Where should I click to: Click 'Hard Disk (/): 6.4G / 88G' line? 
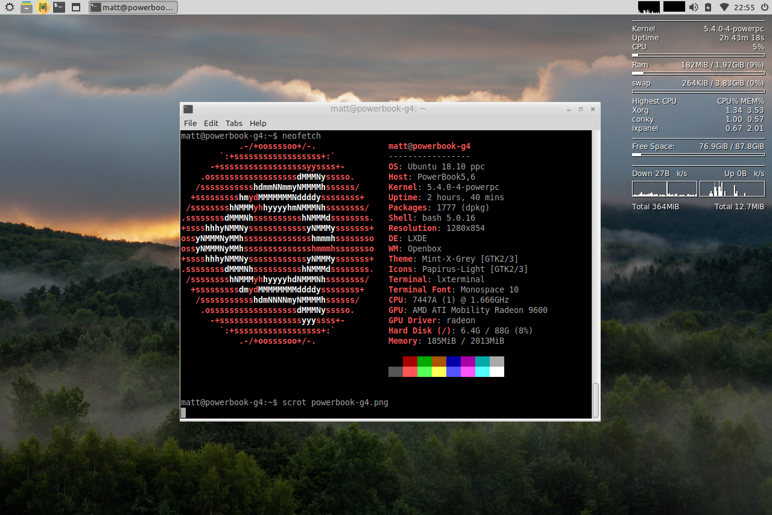[x=461, y=331]
